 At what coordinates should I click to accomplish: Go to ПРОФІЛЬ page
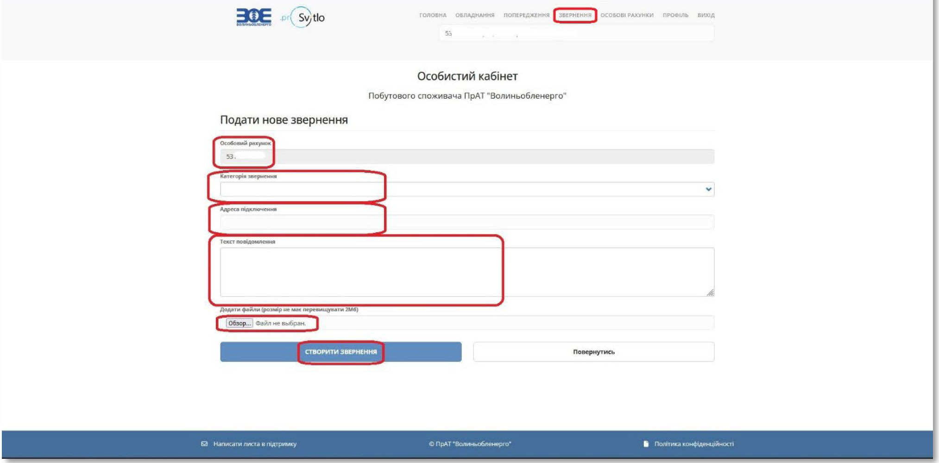[x=675, y=15]
